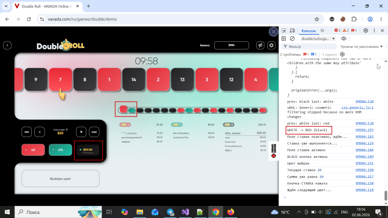Image resolution: width=388 pixels, height=218 pixels.
Task: Open VM904:138 link beside 'prev: black last: white'
Action: [364, 101]
